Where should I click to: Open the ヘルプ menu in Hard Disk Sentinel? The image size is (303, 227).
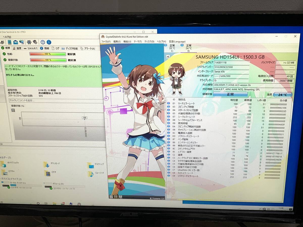point(7,37)
